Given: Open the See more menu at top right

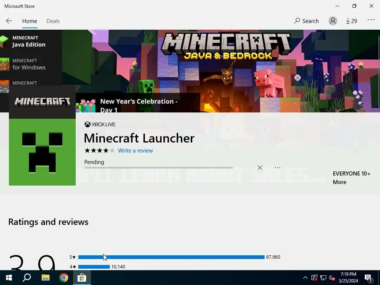Looking at the screenshot, I should click(x=371, y=20).
